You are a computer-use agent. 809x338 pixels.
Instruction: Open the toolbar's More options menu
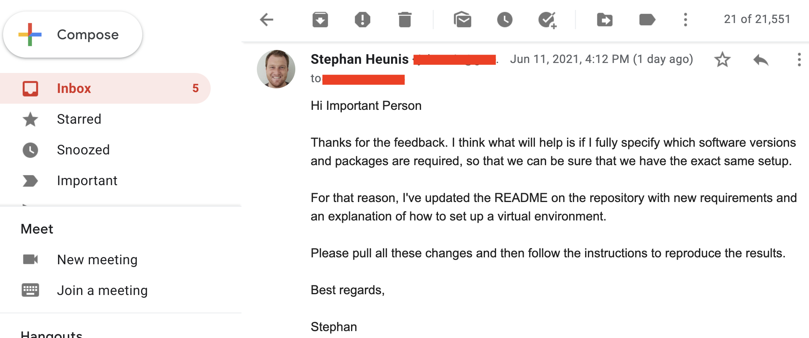[x=685, y=20]
